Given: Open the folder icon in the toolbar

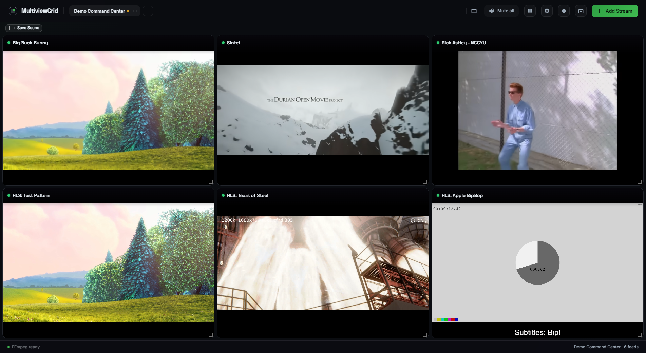Looking at the screenshot, I should pyautogui.click(x=474, y=11).
